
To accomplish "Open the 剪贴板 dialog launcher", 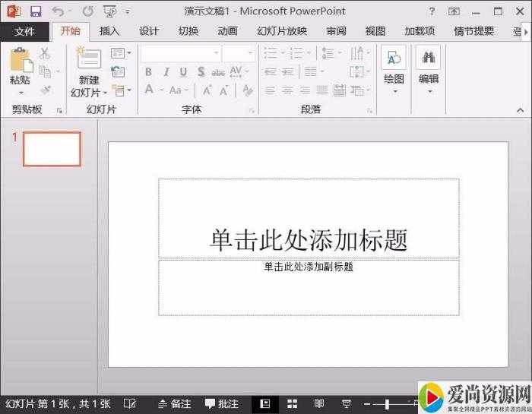I will pyautogui.click(x=59, y=111).
